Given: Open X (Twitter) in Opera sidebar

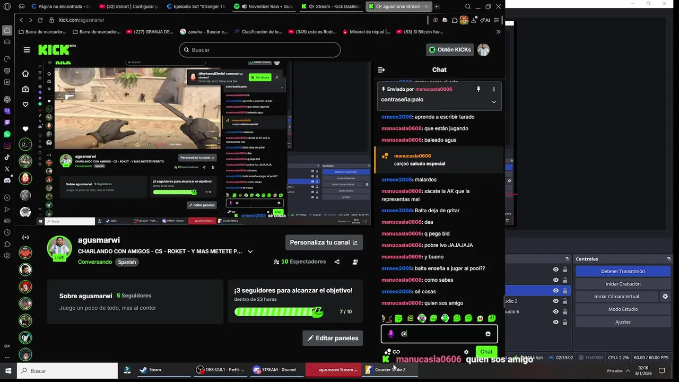Looking at the screenshot, I should tap(7, 169).
